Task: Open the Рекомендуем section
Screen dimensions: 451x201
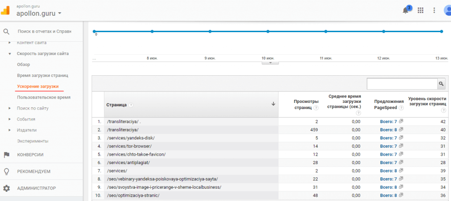Action: tap(33, 172)
